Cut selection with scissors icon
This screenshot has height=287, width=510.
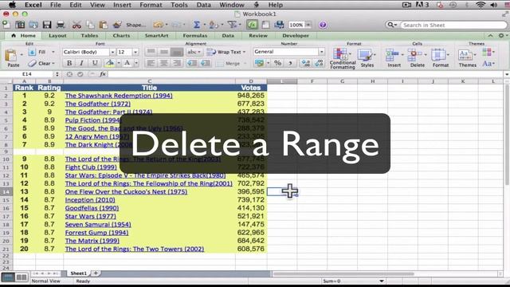(x=76, y=25)
